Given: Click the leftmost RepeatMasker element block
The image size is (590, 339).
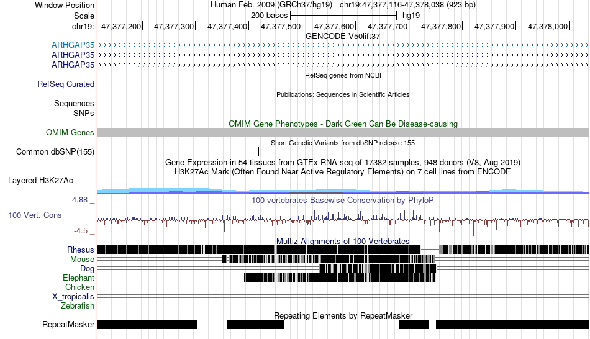Looking at the screenshot, I should pos(147,324).
